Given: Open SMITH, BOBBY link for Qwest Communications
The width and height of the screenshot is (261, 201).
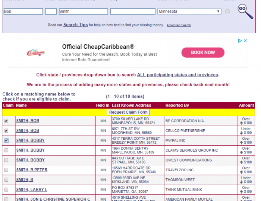Looking at the screenshot, I should coord(31,160).
